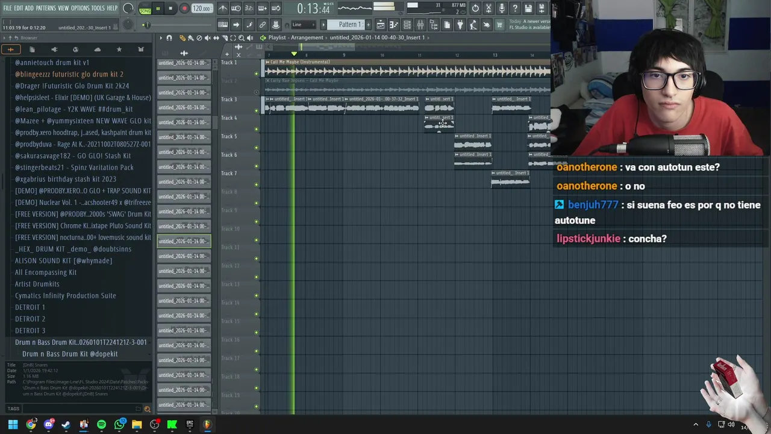
Task: Select the Draw pencil tool in playlist
Action: pyautogui.click(x=183, y=38)
